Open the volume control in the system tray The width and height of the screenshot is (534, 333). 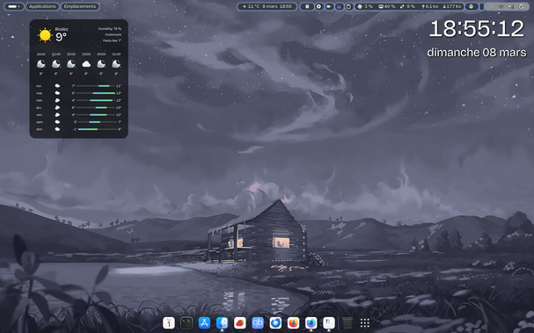(x=511, y=6)
